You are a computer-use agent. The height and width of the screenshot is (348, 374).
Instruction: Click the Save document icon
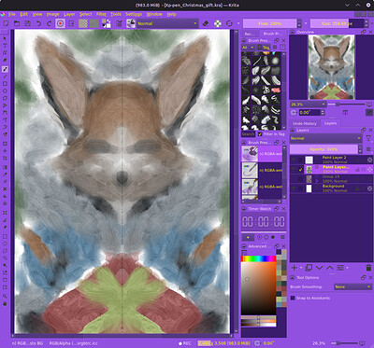(27, 23)
